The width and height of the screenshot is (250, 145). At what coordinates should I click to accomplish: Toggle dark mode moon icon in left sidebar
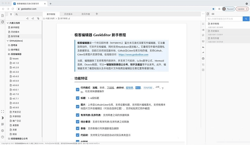click(3, 118)
